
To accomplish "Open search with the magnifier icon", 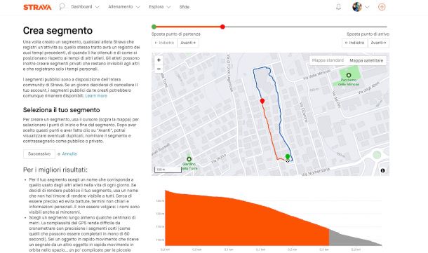I will tap(62, 6).
